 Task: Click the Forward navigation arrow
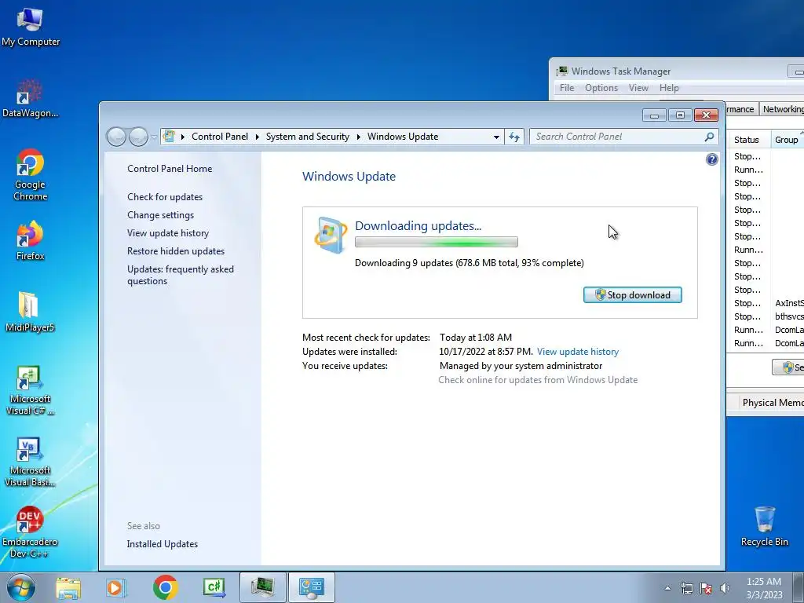click(x=138, y=137)
